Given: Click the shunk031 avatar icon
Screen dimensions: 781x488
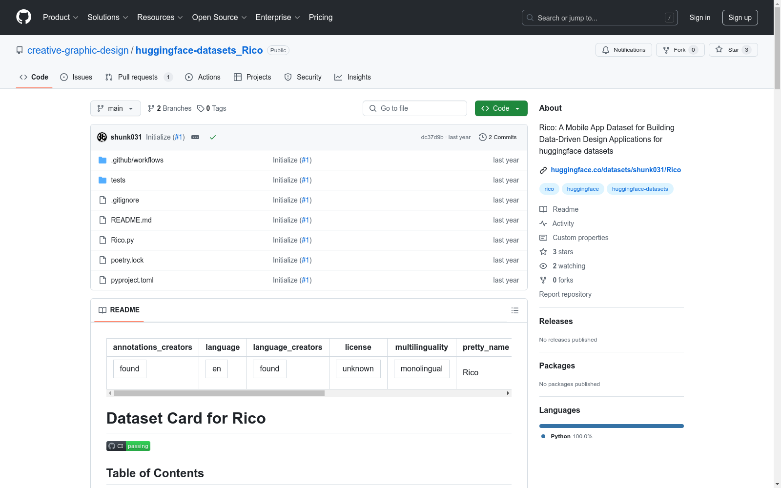Looking at the screenshot, I should (102, 137).
